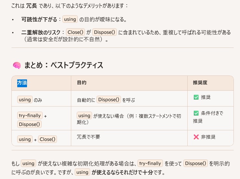Click try-finally chip in the bottom paragraph
This screenshot has width=240, height=179.
coord(150,163)
